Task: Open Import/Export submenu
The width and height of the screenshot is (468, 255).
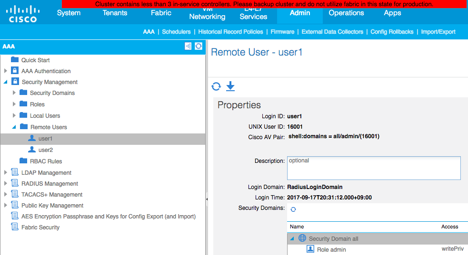Action: tap(438, 32)
